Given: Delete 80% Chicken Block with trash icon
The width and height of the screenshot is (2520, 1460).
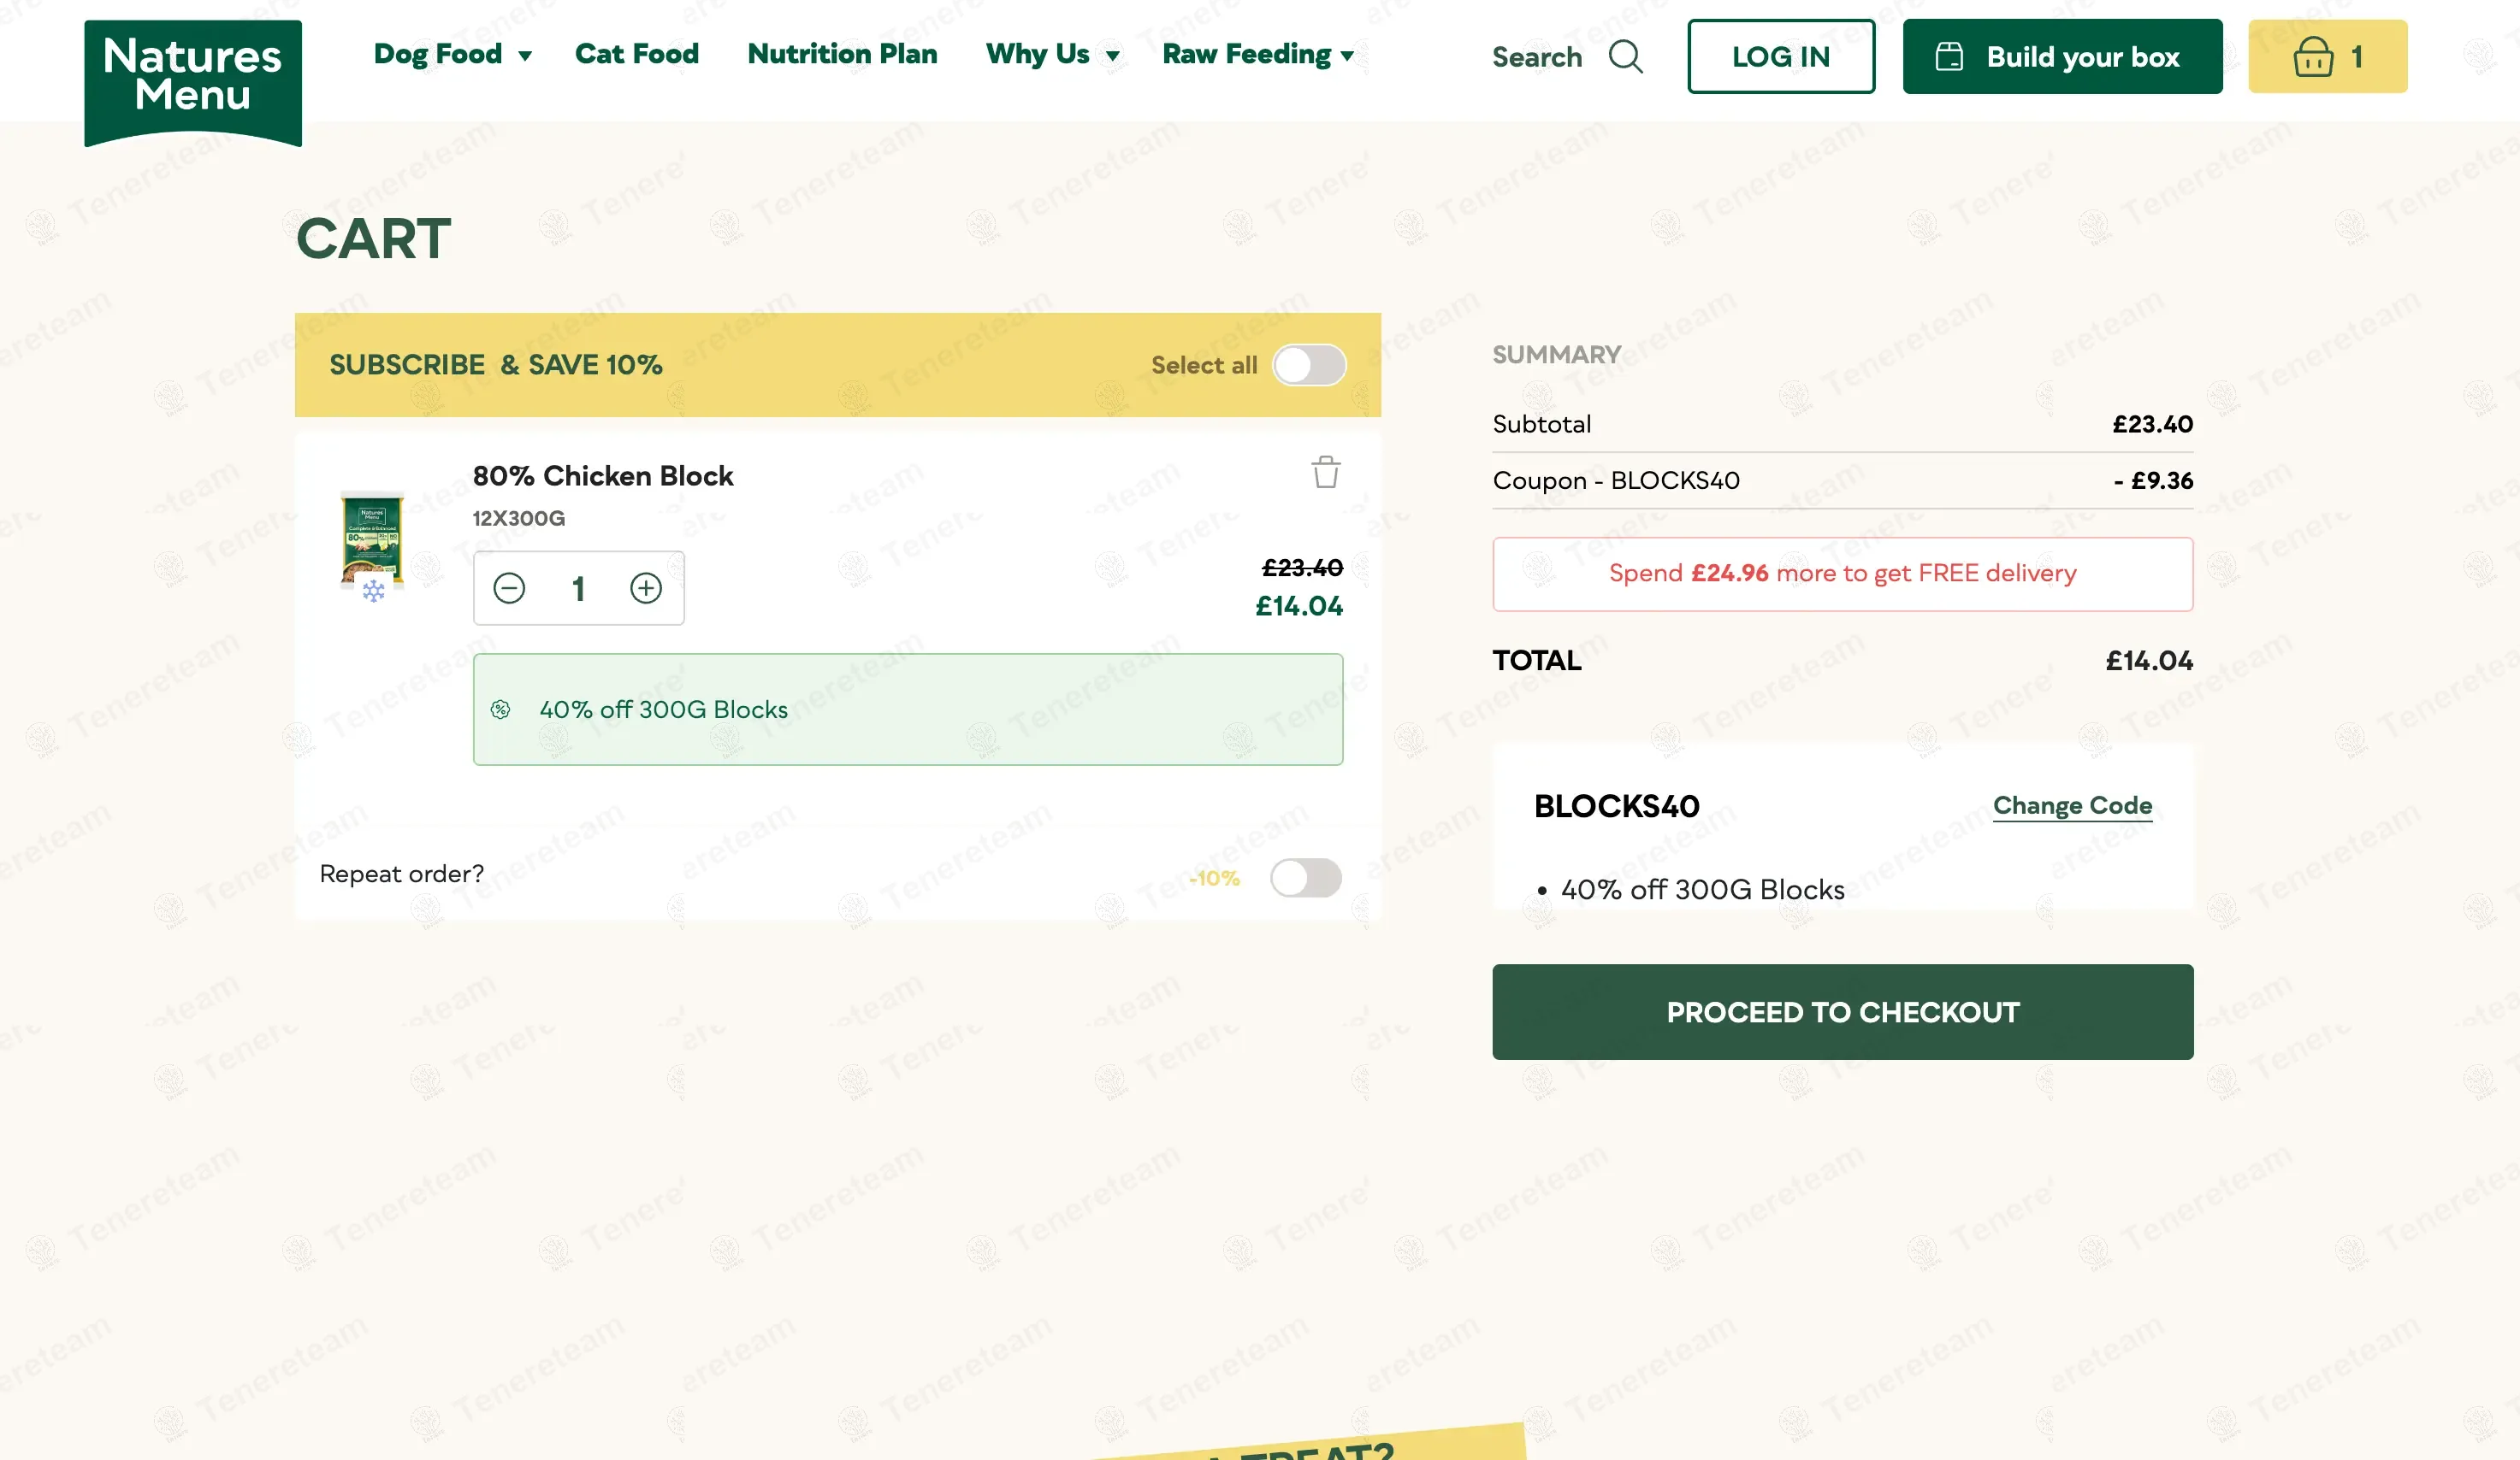Looking at the screenshot, I should click(1326, 473).
